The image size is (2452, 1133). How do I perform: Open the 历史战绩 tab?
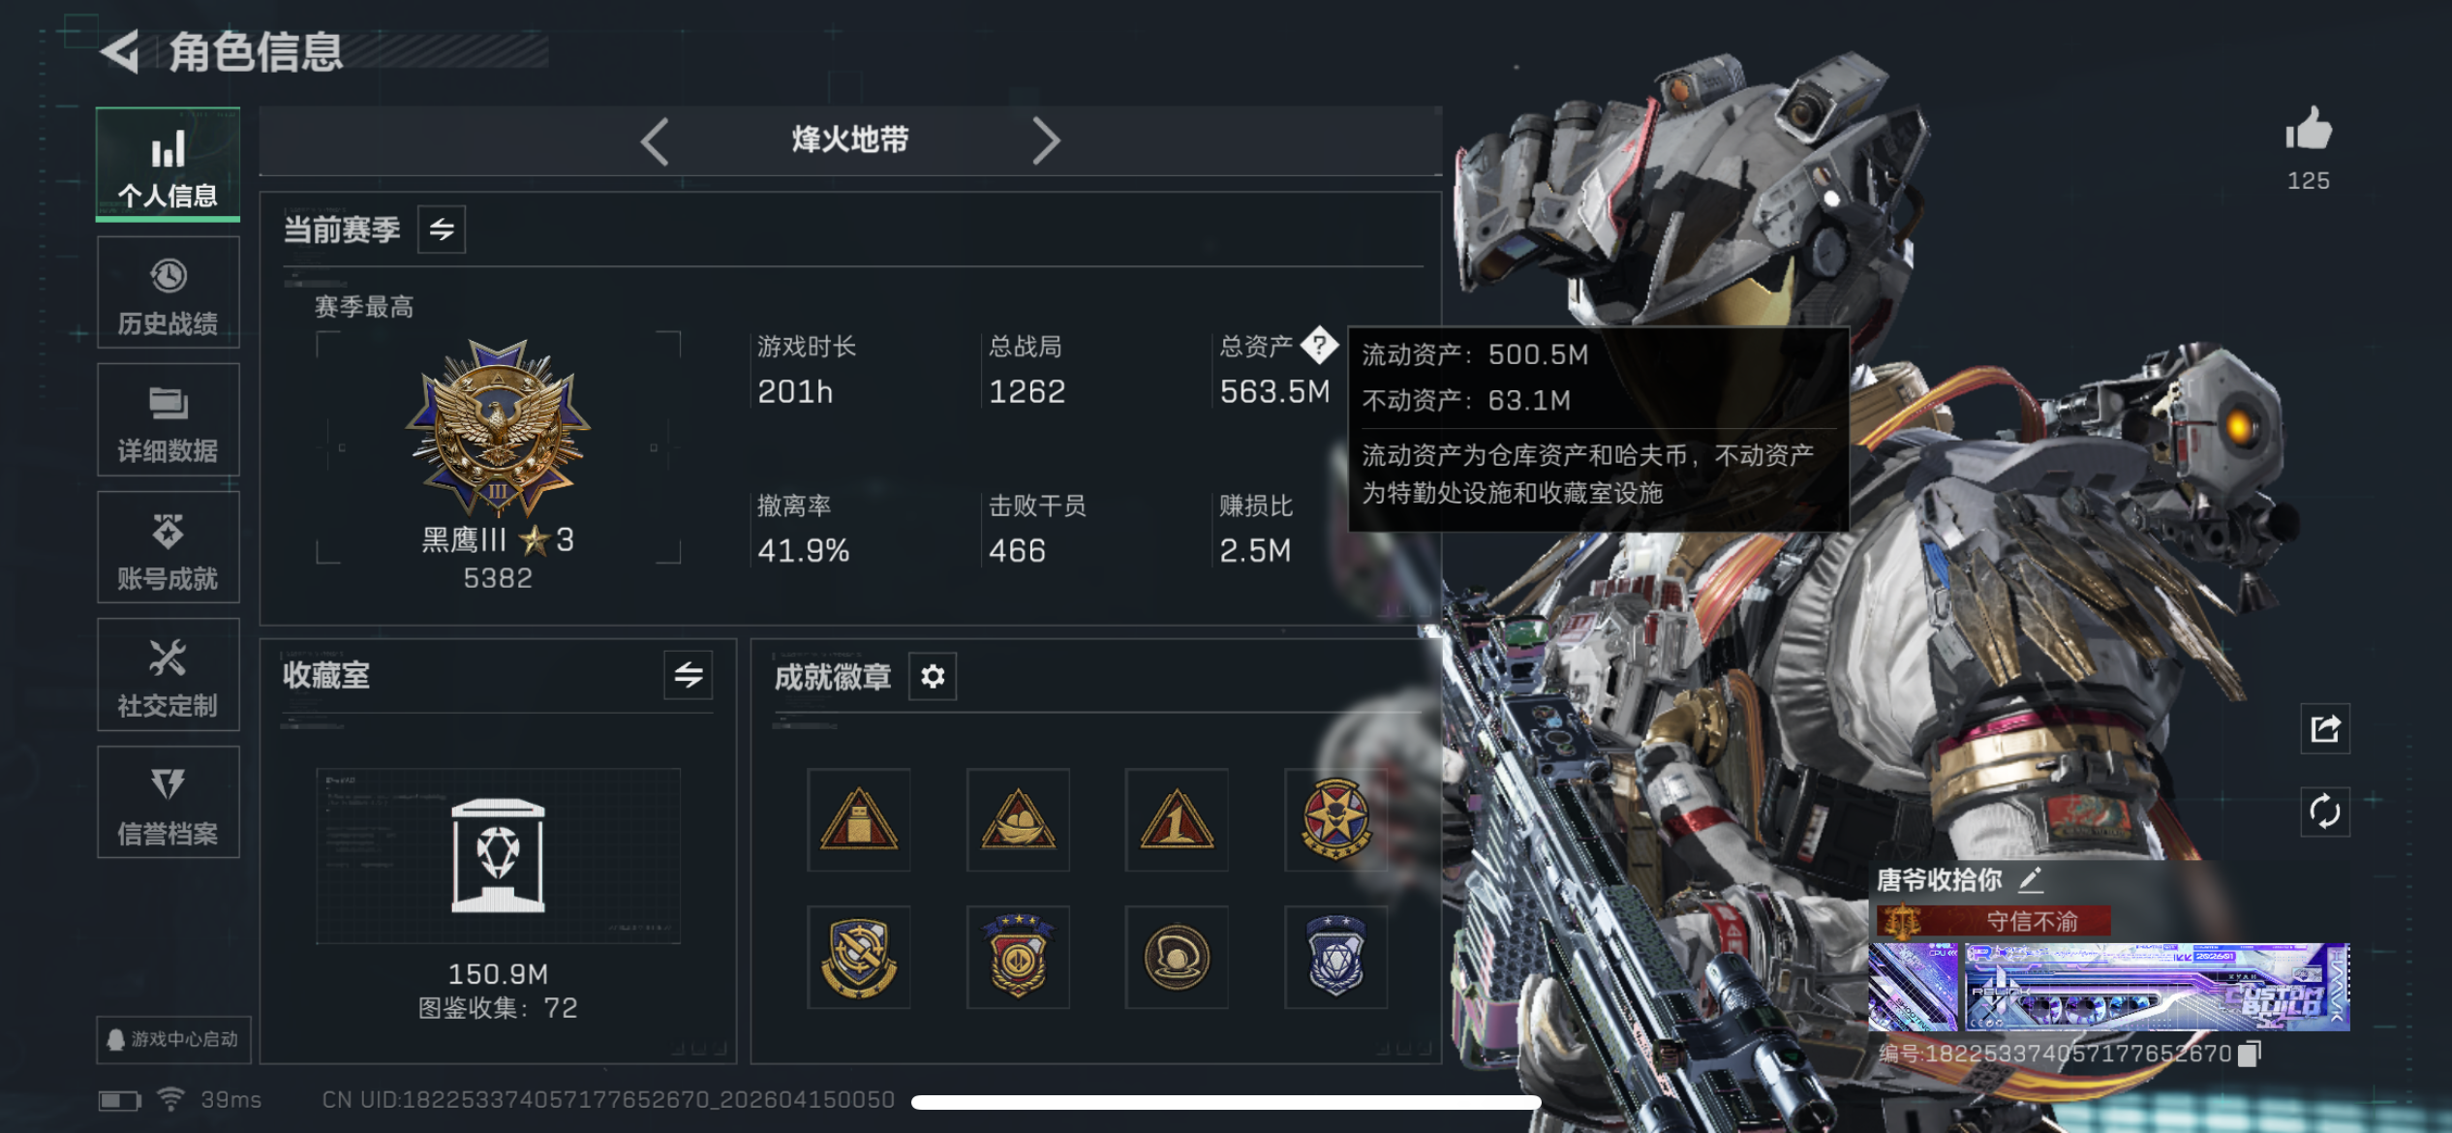(x=169, y=293)
